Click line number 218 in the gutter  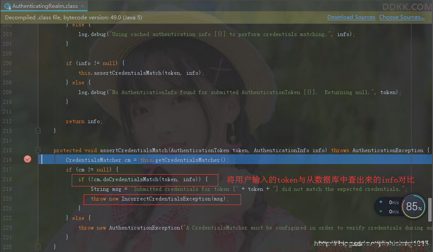click(x=7, y=179)
